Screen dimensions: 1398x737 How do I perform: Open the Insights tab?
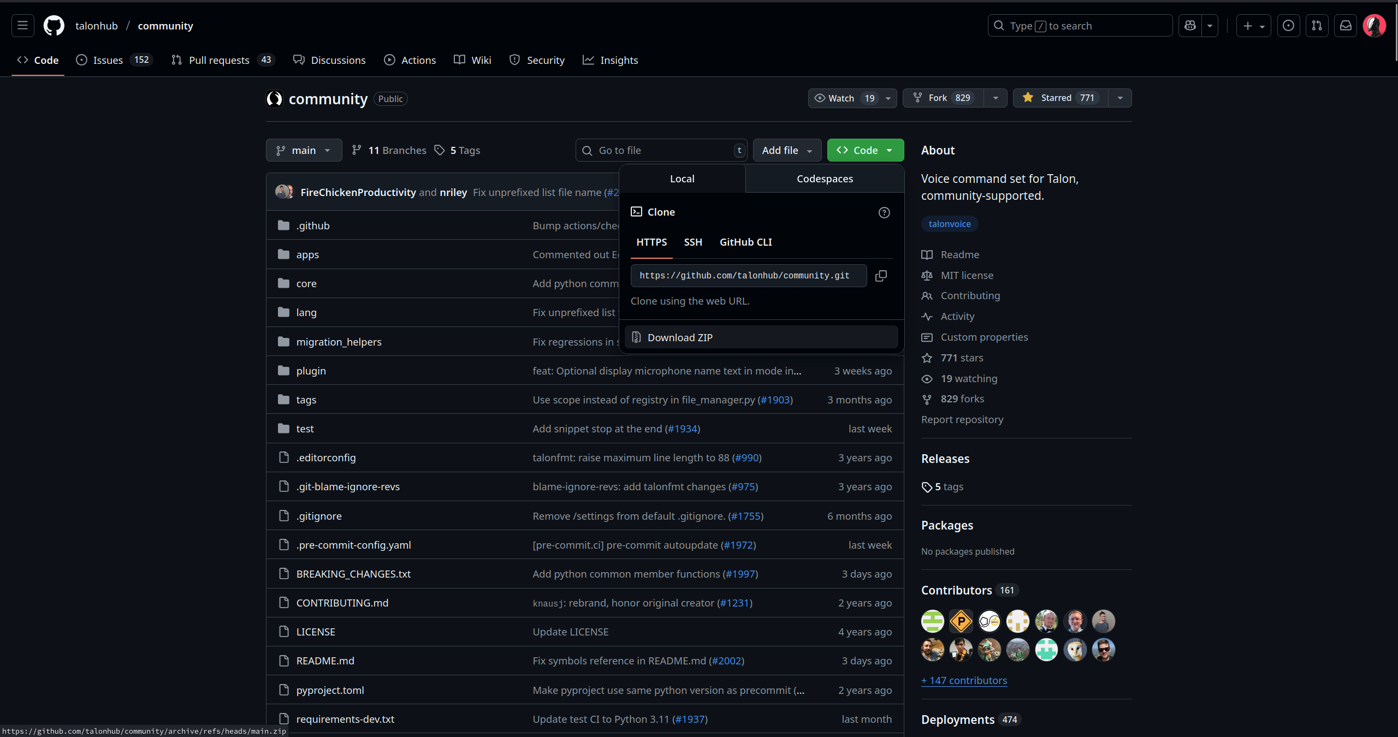610,60
